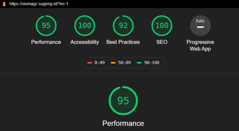This screenshot has width=239, height=131.
Task: Click the red fail-range legend swatch
Action: click(89, 63)
